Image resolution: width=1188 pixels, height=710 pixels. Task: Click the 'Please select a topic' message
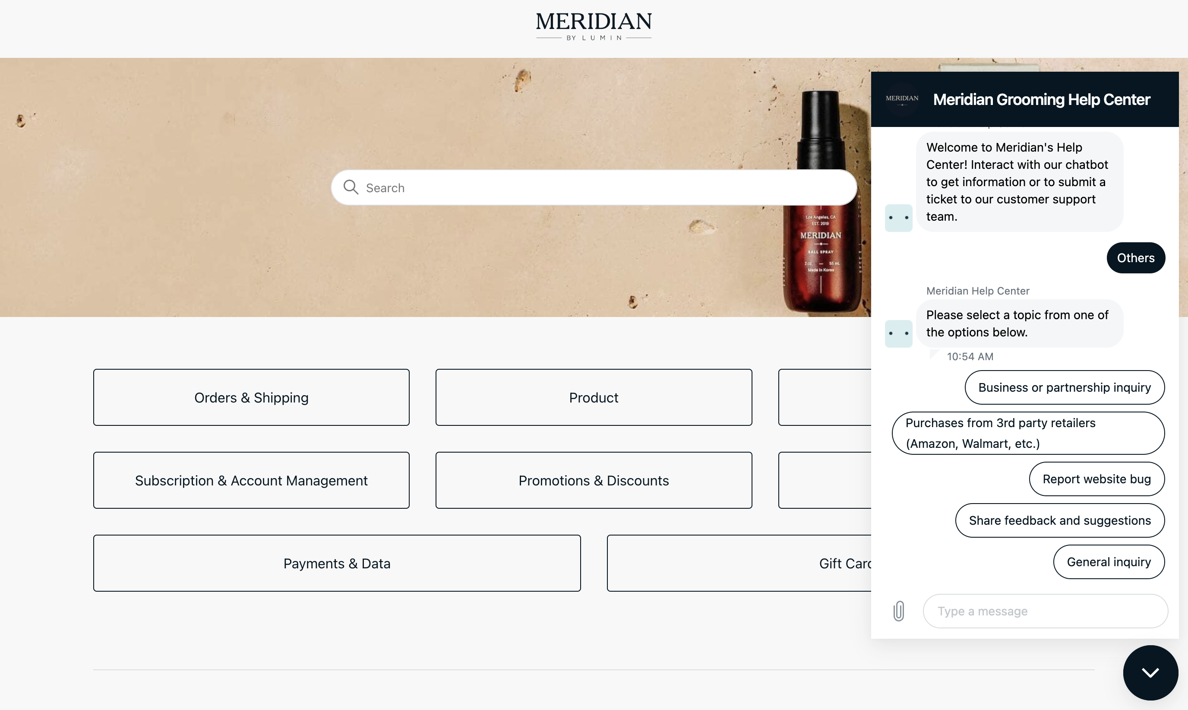pyautogui.click(x=1019, y=323)
